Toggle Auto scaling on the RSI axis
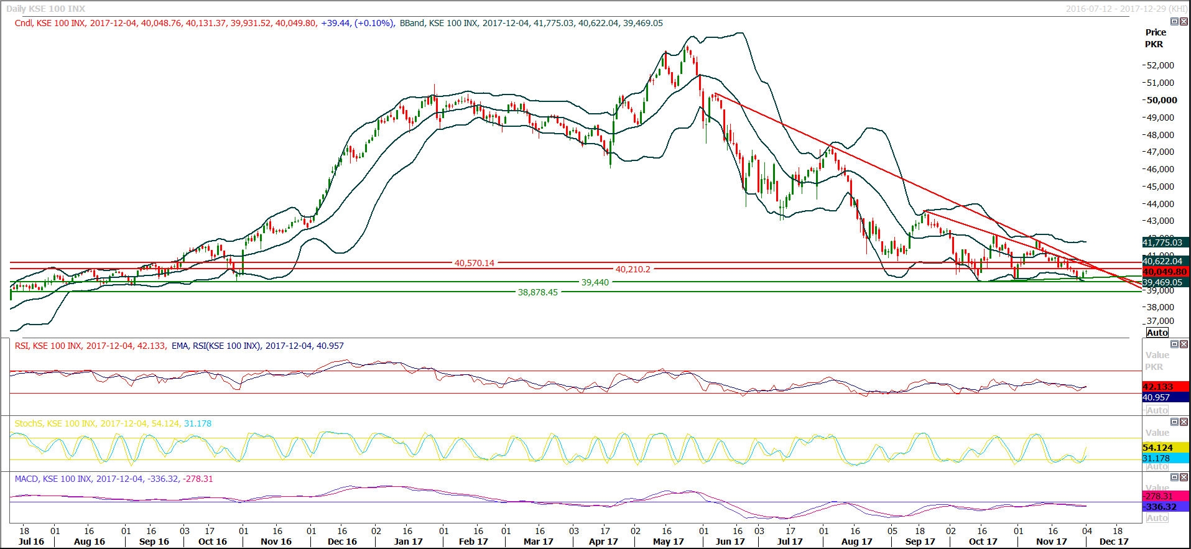This screenshot has width=1191, height=549. coord(1157,410)
